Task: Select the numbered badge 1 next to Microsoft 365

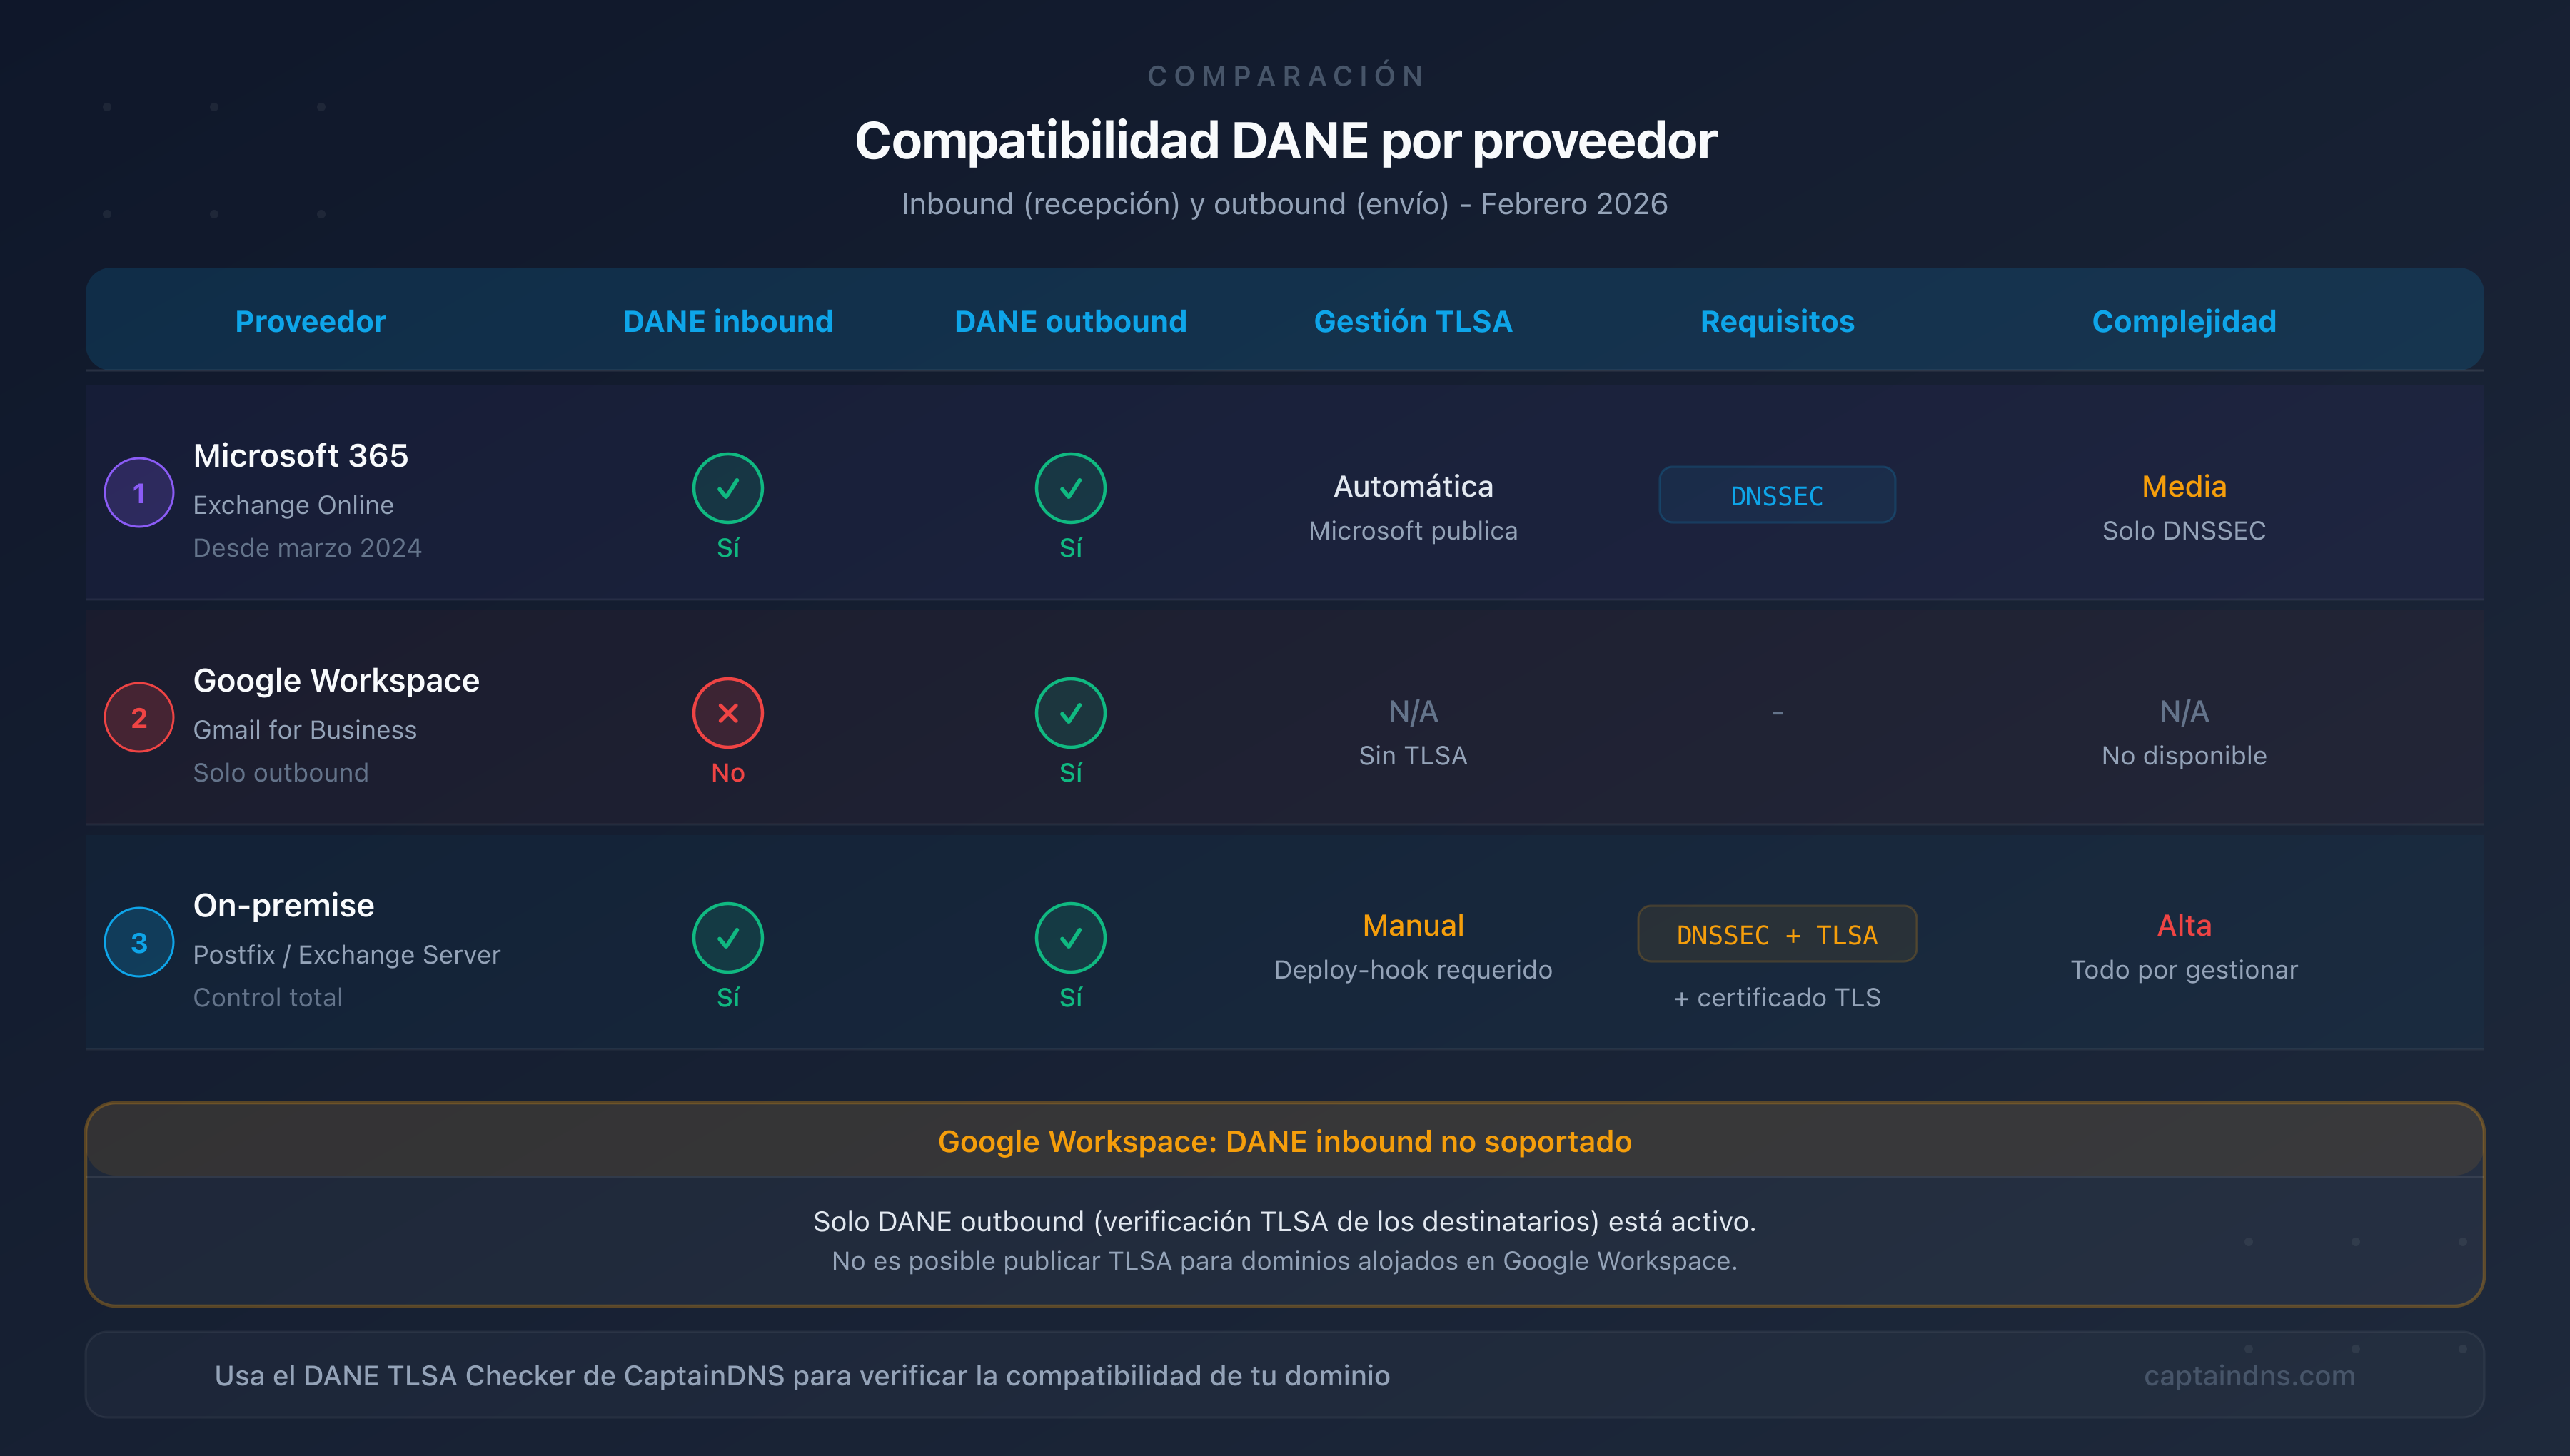Action: click(139, 492)
